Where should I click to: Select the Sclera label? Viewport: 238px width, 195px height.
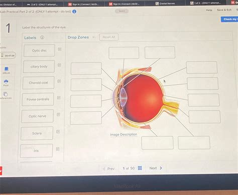point(37,133)
